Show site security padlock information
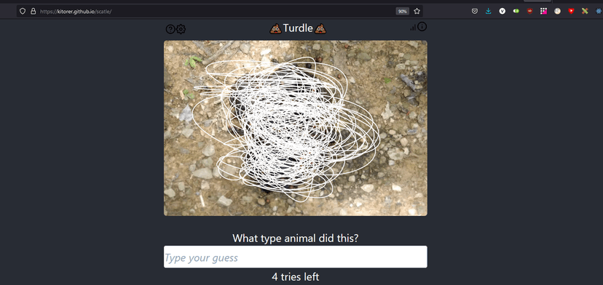This screenshot has width=603, height=285. click(x=33, y=11)
